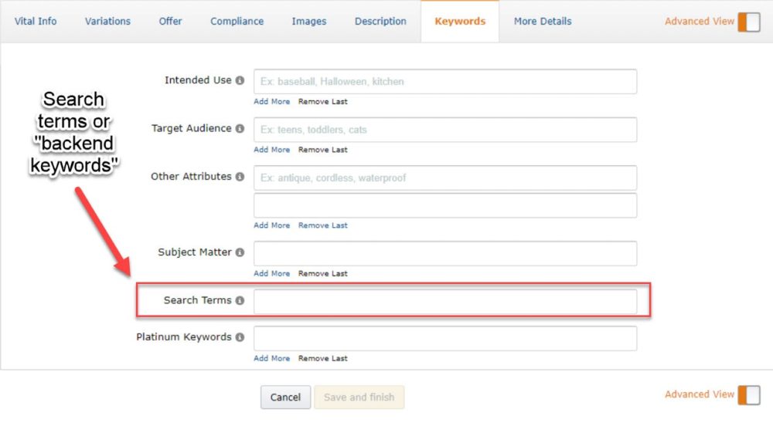View the Platinum Keywords info icon

pos(240,337)
